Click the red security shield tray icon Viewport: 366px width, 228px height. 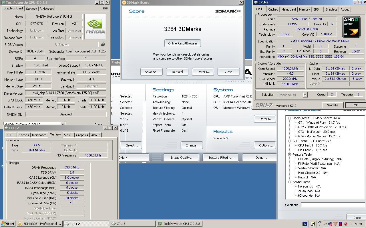(346, 224)
